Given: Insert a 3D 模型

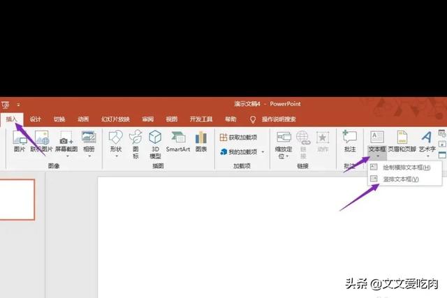Looking at the screenshot, I should click(155, 144).
